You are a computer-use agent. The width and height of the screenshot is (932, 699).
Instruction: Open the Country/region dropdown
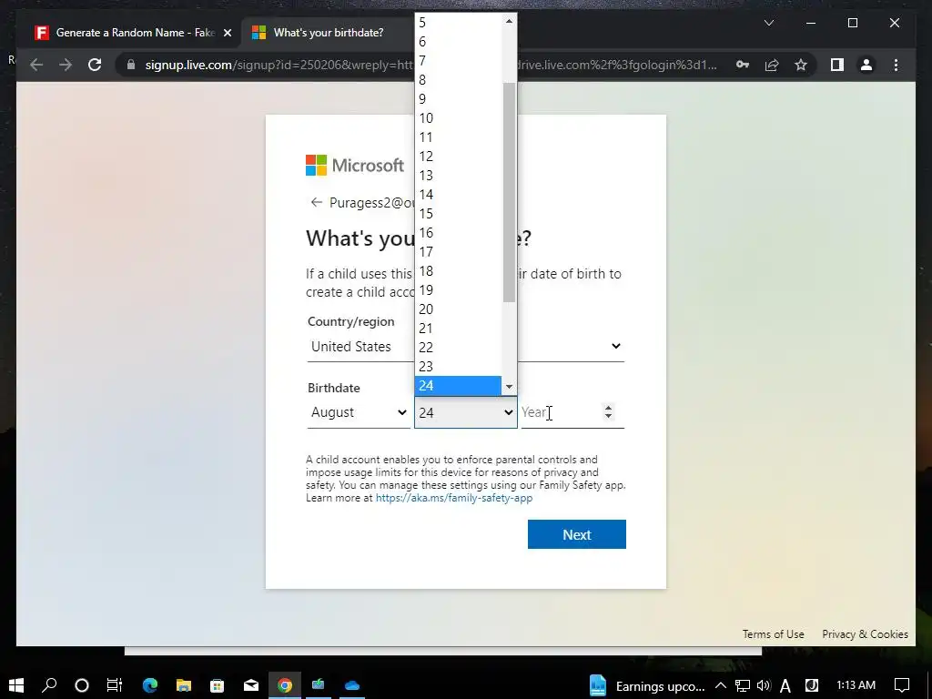465,347
